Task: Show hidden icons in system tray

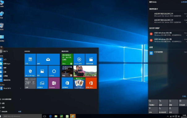Action: 168,116
